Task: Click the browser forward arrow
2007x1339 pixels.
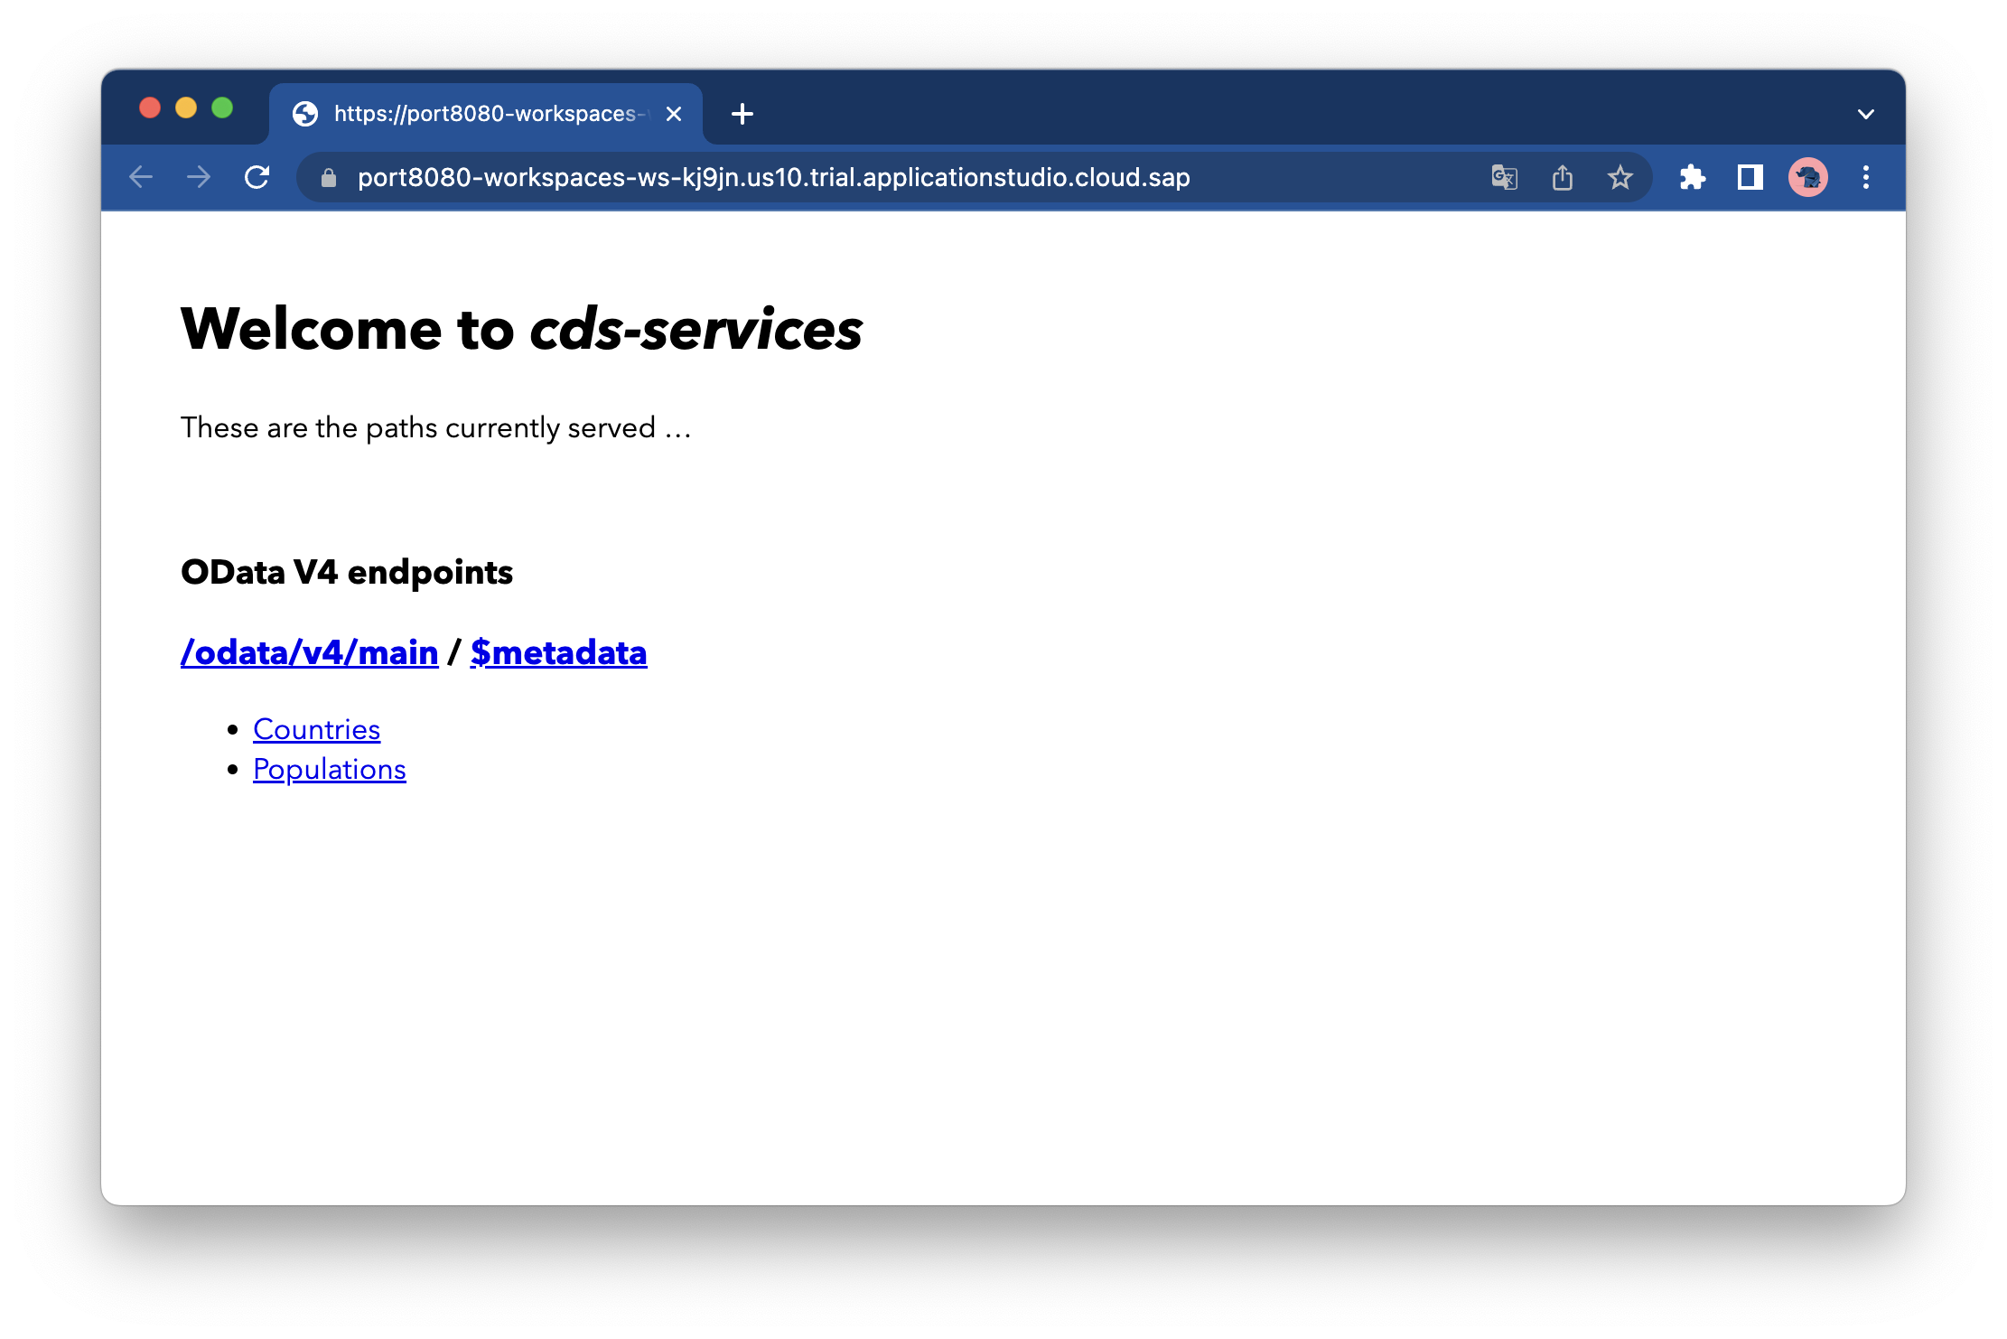Action: point(199,177)
